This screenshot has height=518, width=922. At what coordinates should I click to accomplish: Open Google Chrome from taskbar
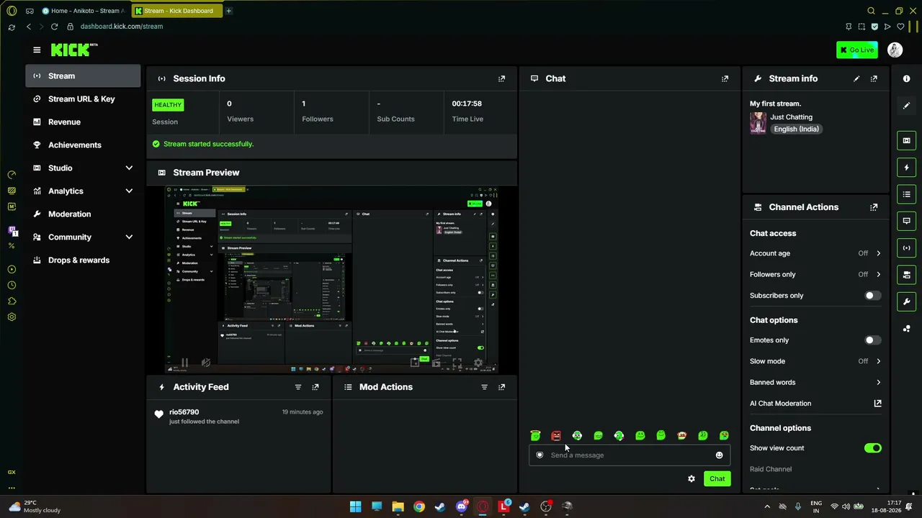419,506
